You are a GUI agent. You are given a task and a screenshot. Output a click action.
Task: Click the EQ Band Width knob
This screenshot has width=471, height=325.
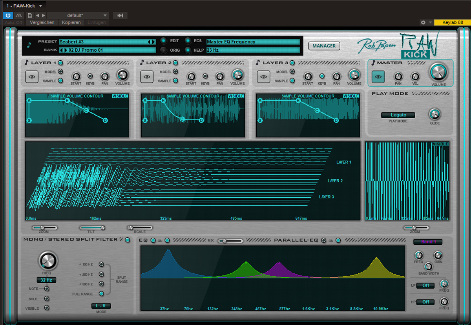click(428, 266)
